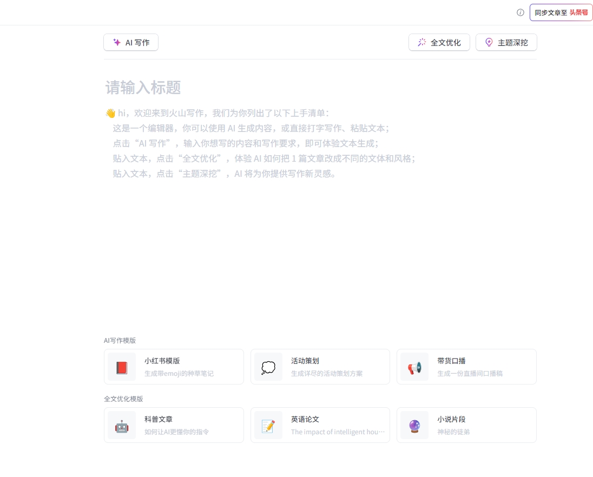Click the robot icon for 科普文章
The width and height of the screenshot is (593, 477).
coord(122,426)
